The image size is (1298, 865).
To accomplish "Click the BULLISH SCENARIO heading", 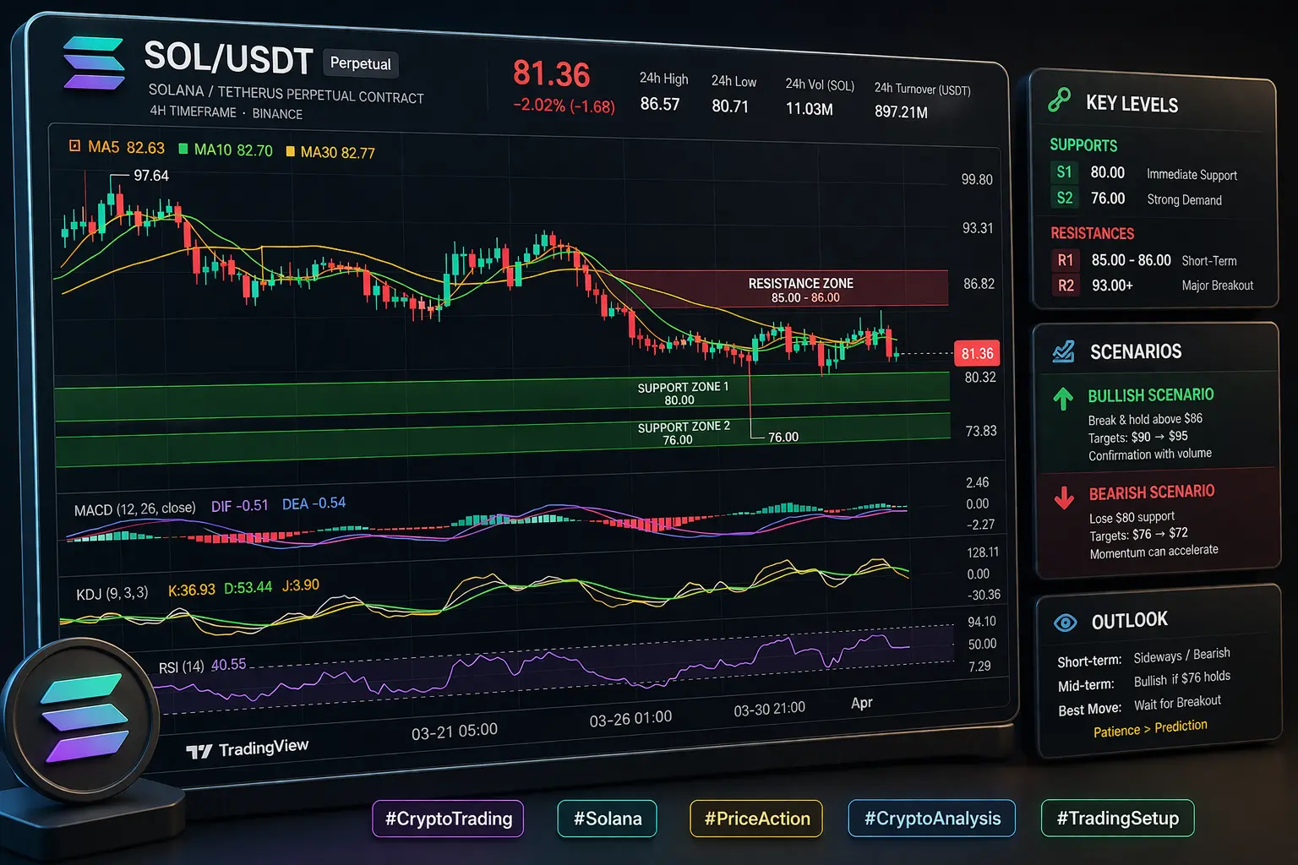I will point(1150,395).
